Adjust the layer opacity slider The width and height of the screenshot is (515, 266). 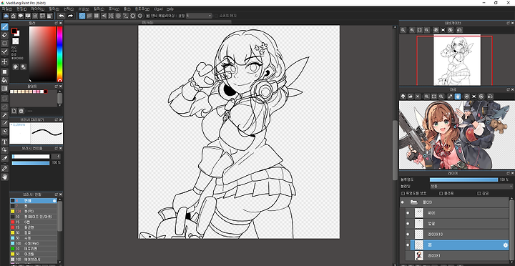[463, 179]
